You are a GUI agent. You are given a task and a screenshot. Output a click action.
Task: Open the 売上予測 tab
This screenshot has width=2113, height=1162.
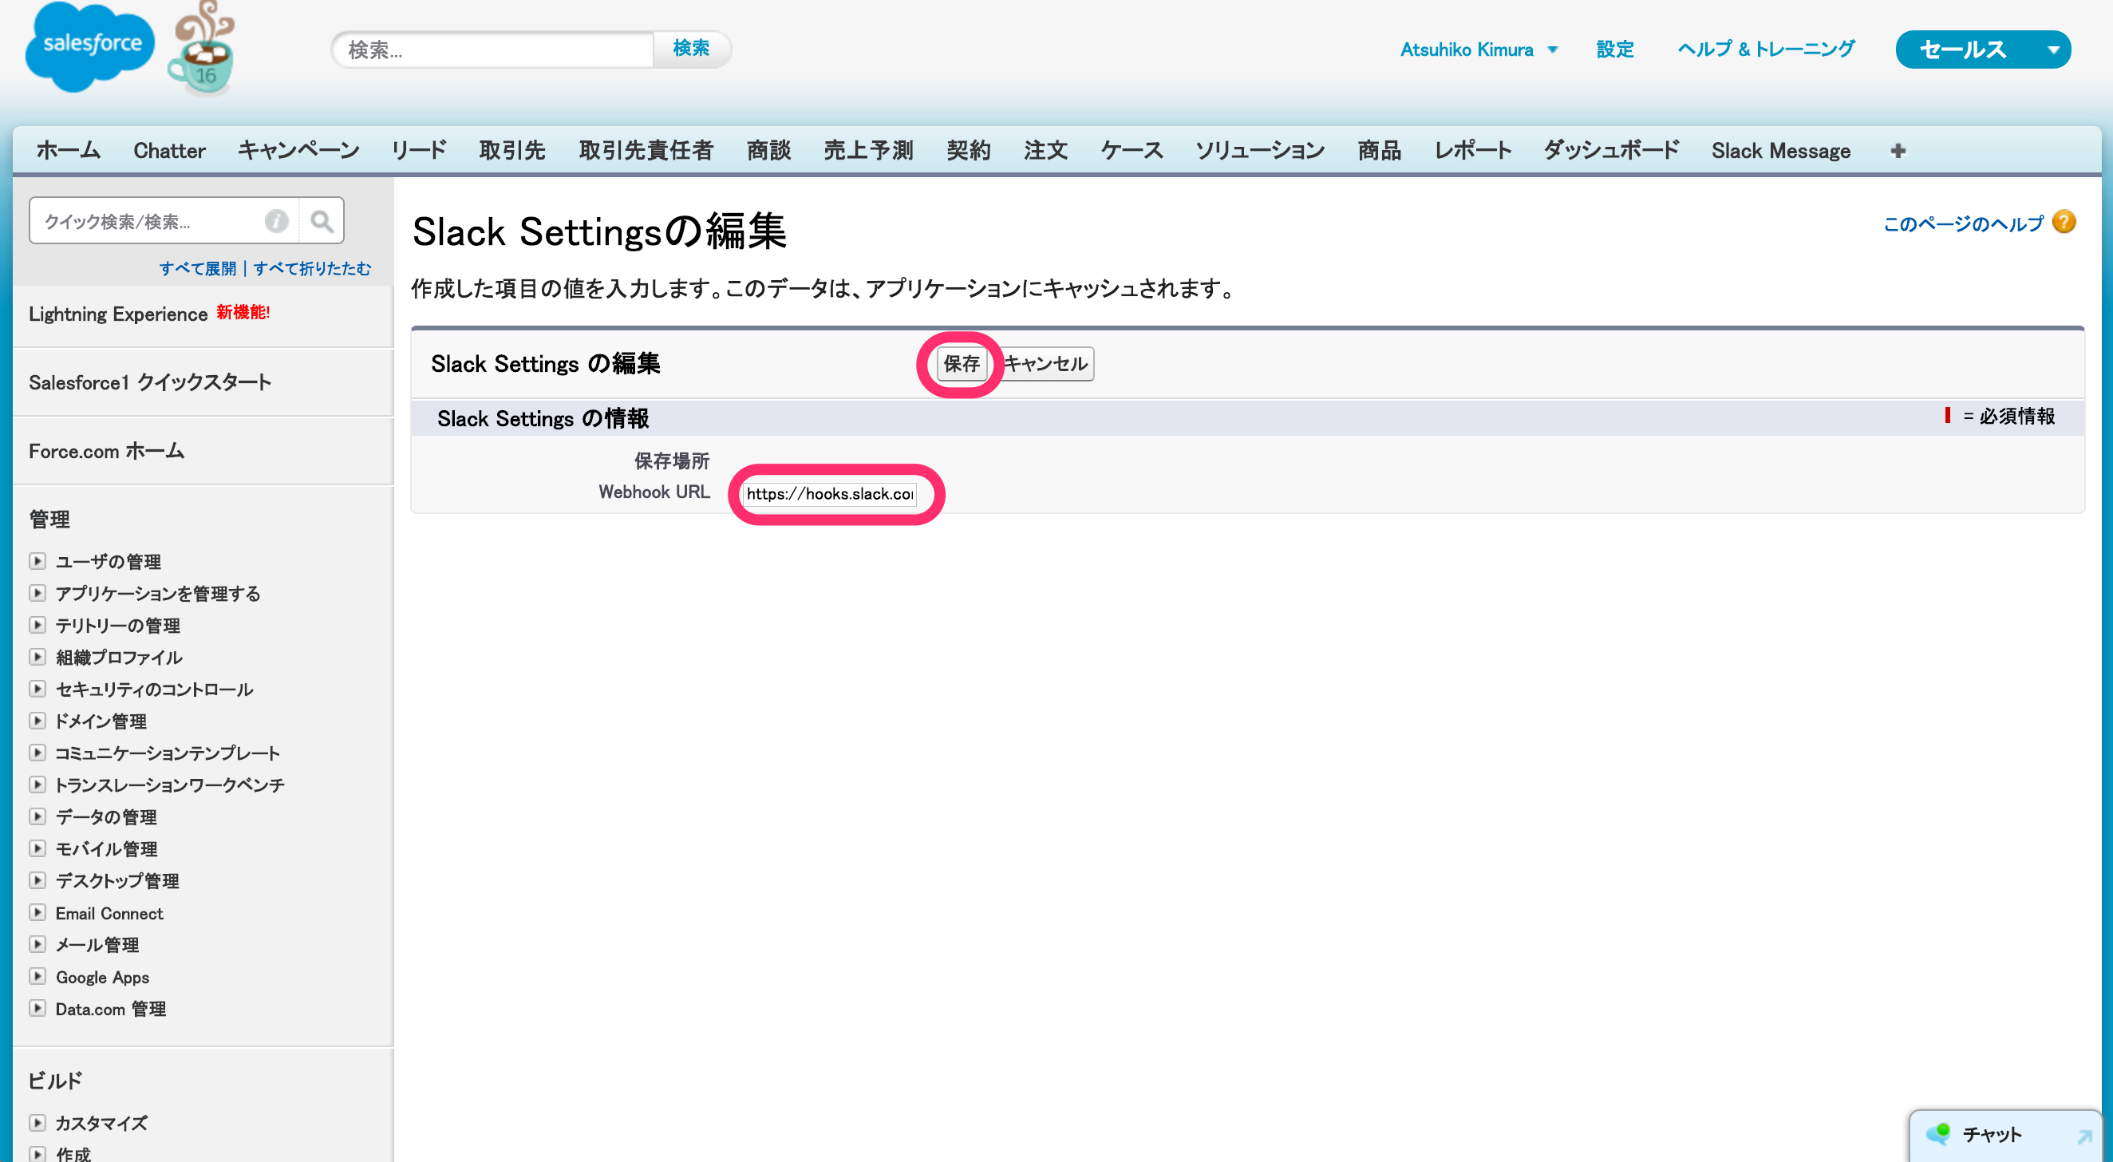tap(869, 151)
